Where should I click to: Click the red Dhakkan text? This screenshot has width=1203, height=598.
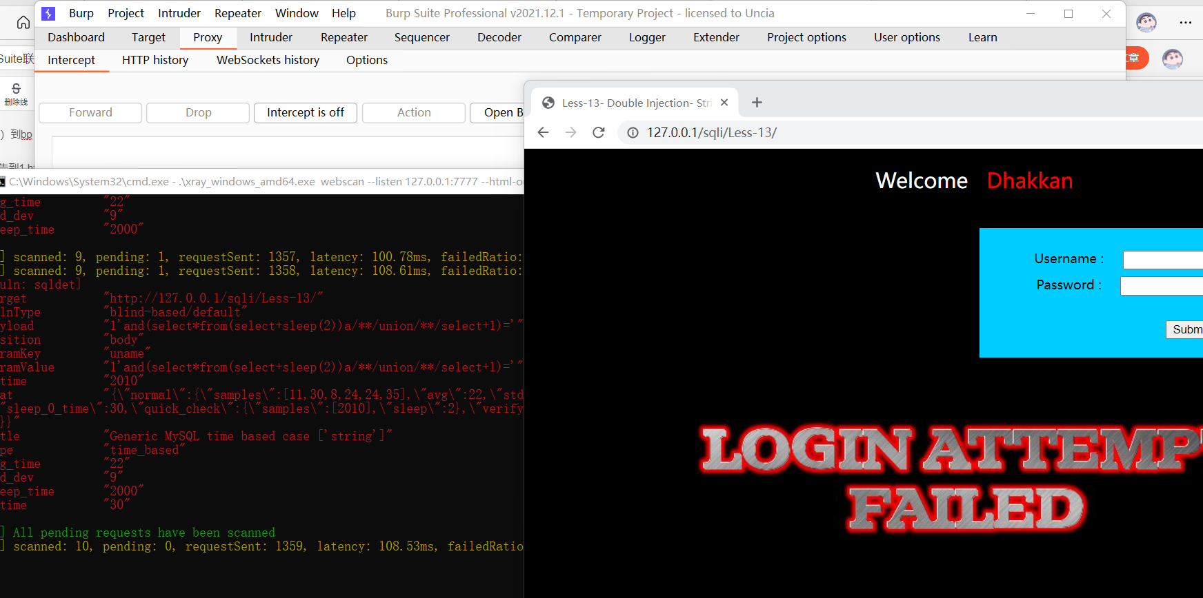click(x=1030, y=181)
